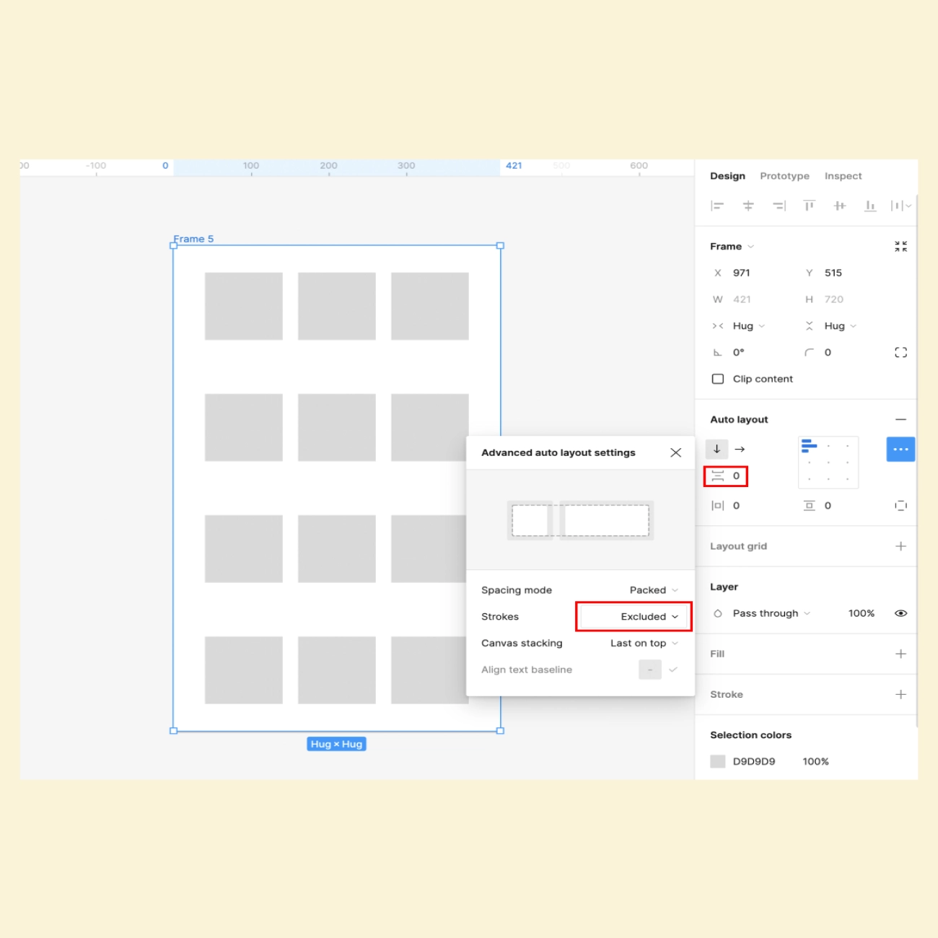
Task: Click the align top icon
Action: tap(810, 206)
